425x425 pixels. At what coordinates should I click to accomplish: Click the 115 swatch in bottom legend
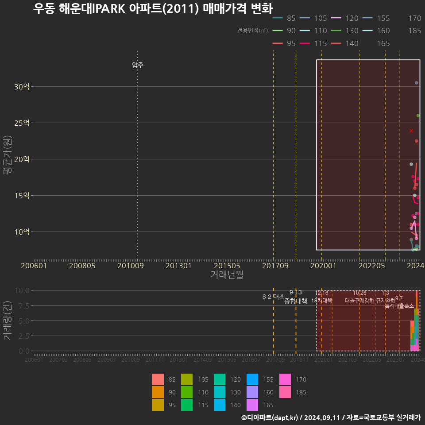coord(187,405)
